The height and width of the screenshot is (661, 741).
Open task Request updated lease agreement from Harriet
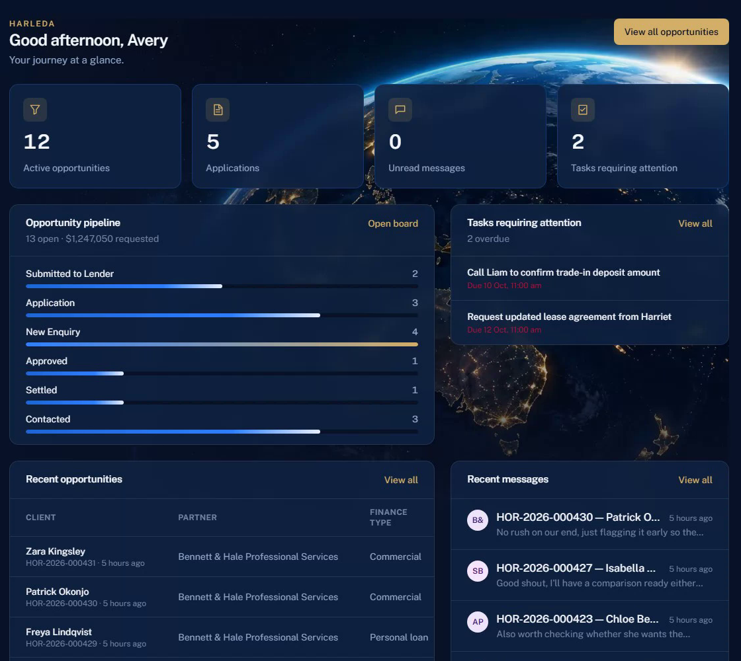(x=589, y=323)
